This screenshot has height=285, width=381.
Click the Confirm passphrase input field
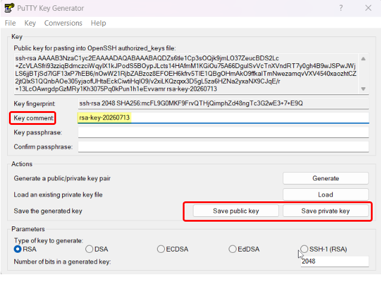coord(223,147)
